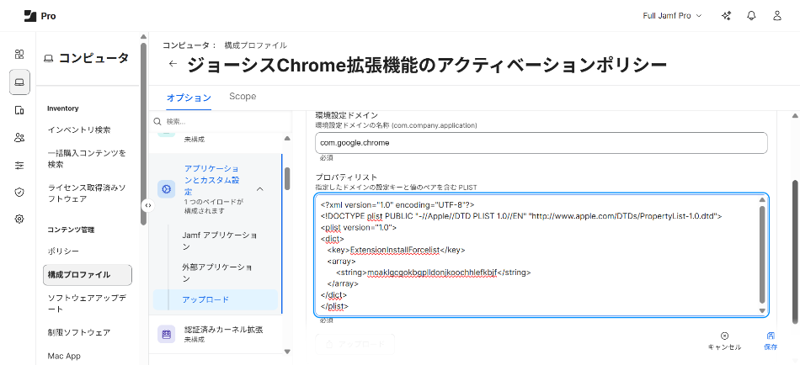Click the user account profile icon

(776, 16)
